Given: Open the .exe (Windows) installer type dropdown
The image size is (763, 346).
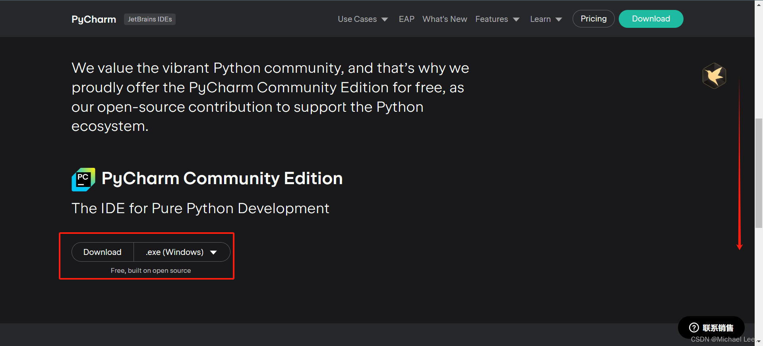Looking at the screenshot, I should point(182,252).
